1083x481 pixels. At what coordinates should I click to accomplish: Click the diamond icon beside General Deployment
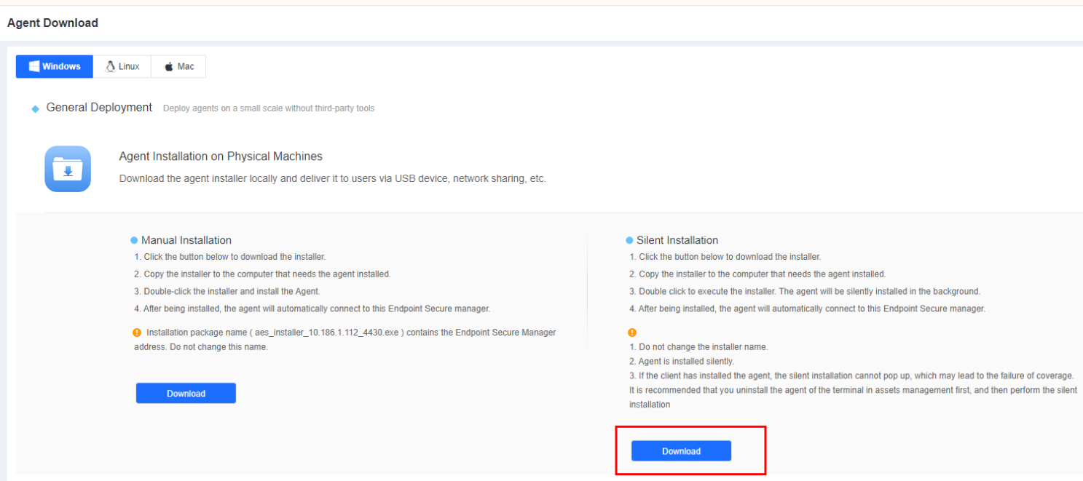[x=35, y=108]
